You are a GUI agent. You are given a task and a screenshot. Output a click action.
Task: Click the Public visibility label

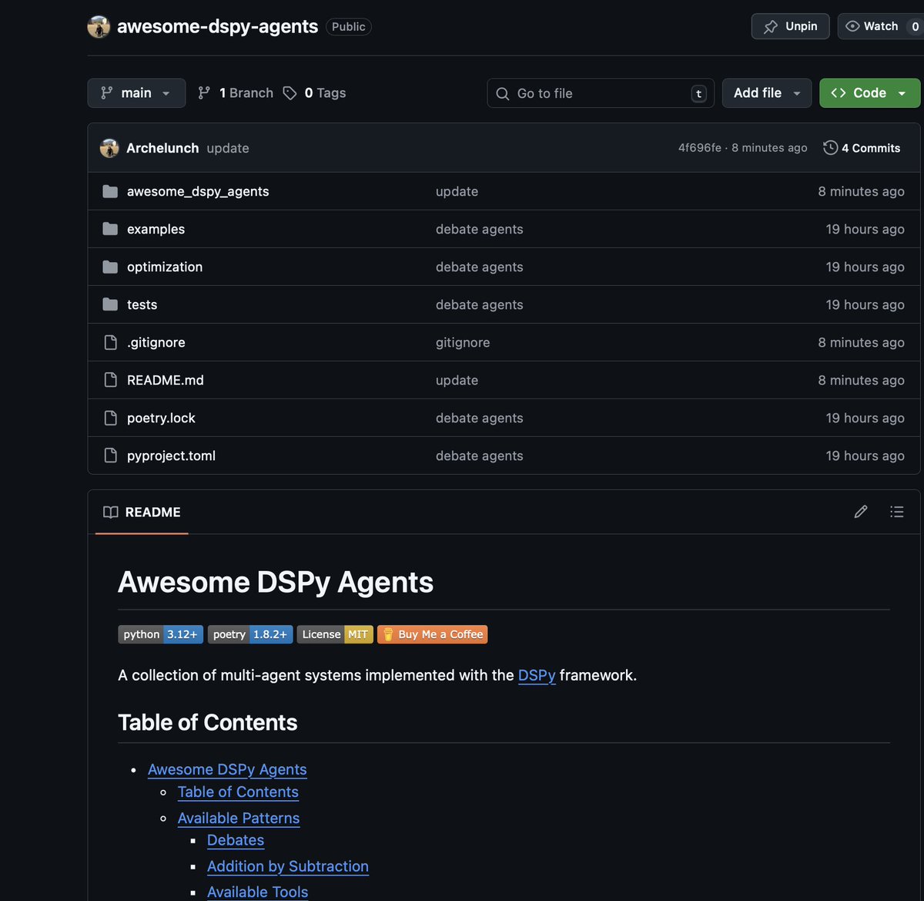coord(349,26)
